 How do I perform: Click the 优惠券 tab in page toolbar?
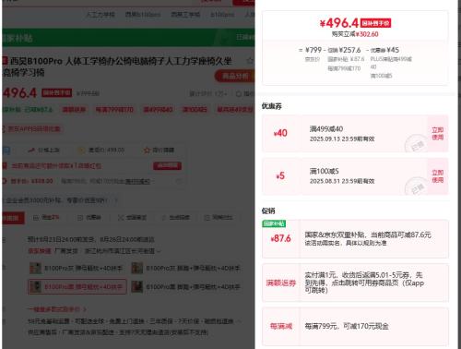coord(89,218)
